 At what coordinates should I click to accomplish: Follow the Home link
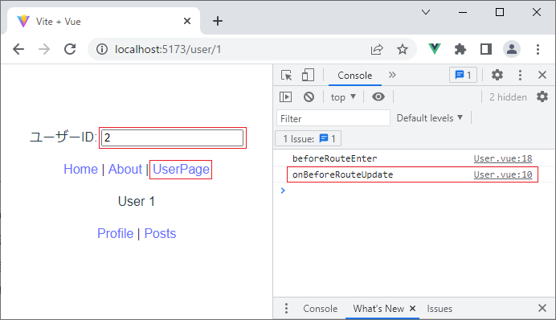(x=80, y=169)
